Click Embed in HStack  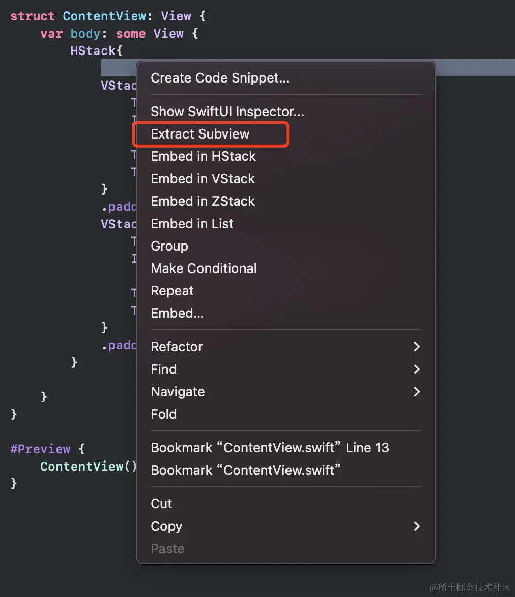click(203, 156)
